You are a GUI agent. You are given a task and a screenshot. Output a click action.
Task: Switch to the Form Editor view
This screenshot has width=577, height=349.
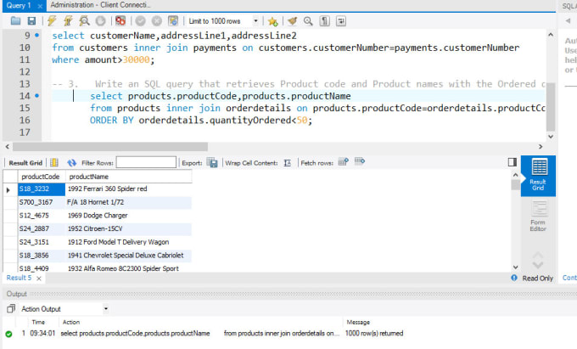538,216
